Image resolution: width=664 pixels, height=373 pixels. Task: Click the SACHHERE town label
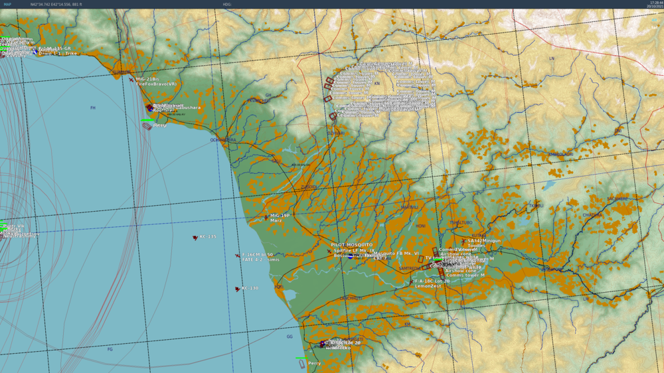tap(618, 199)
